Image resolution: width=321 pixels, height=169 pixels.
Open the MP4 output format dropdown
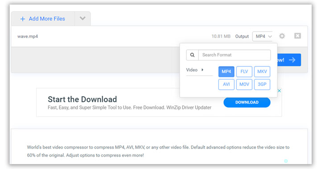(263, 36)
